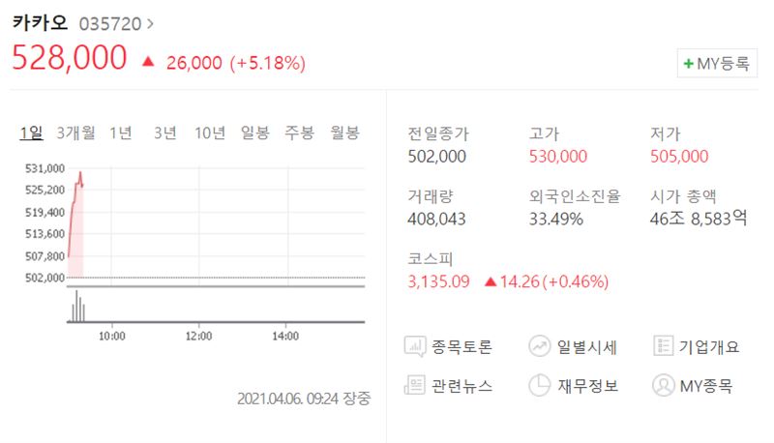
Task: Click the 코스피 index label
Action: point(430,259)
